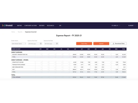
Task: Click Total Expense Mar value 10.48
Action: tap(116, 77)
